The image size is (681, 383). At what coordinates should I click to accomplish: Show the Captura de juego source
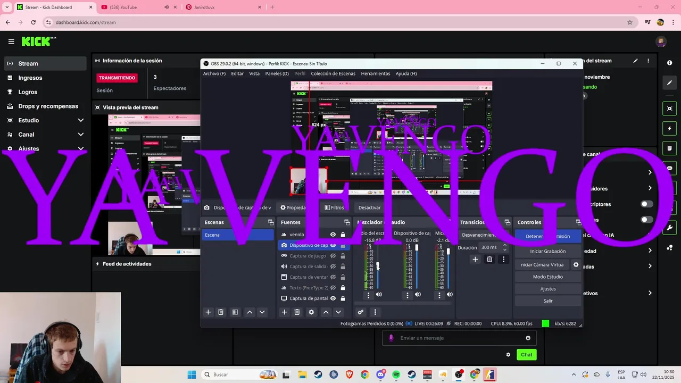(x=333, y=256)
